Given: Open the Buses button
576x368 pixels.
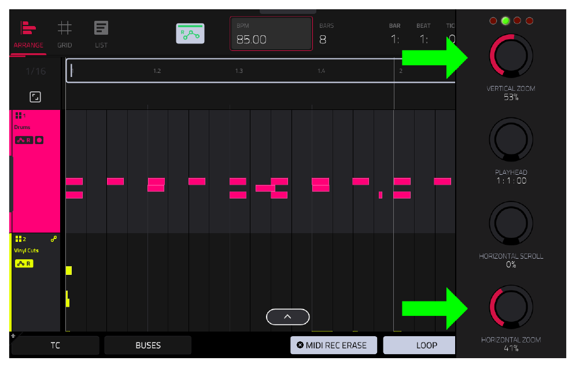Looking at the screenshot, I should click(x=148, y=345).
